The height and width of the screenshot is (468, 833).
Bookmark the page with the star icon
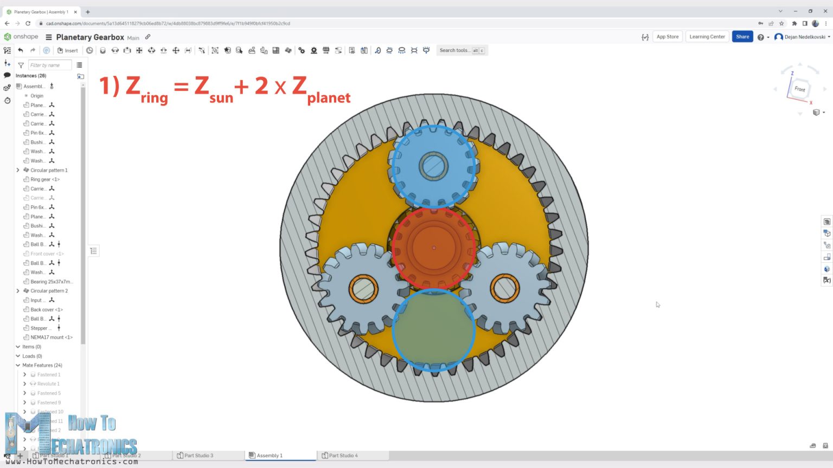(x=780, y=23)
